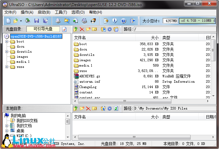Screen dimensions: 219x149
Task: Select the media.1 folder in disc tree
Action: (x=23, y=62)
